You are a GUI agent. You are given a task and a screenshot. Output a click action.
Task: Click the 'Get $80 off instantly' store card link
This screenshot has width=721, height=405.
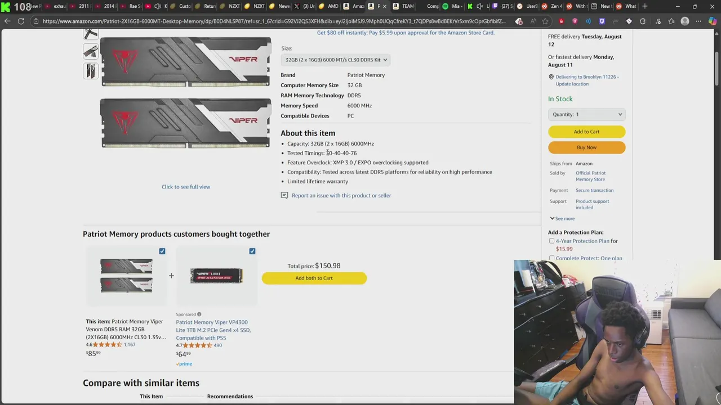[x=406, y=33]
